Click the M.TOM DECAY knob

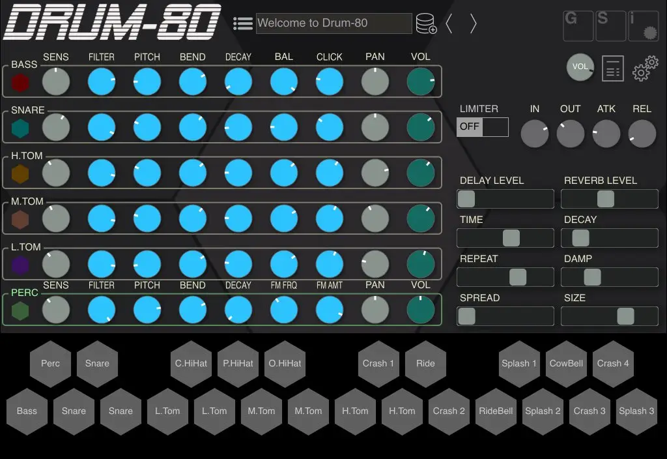(238, 218)
